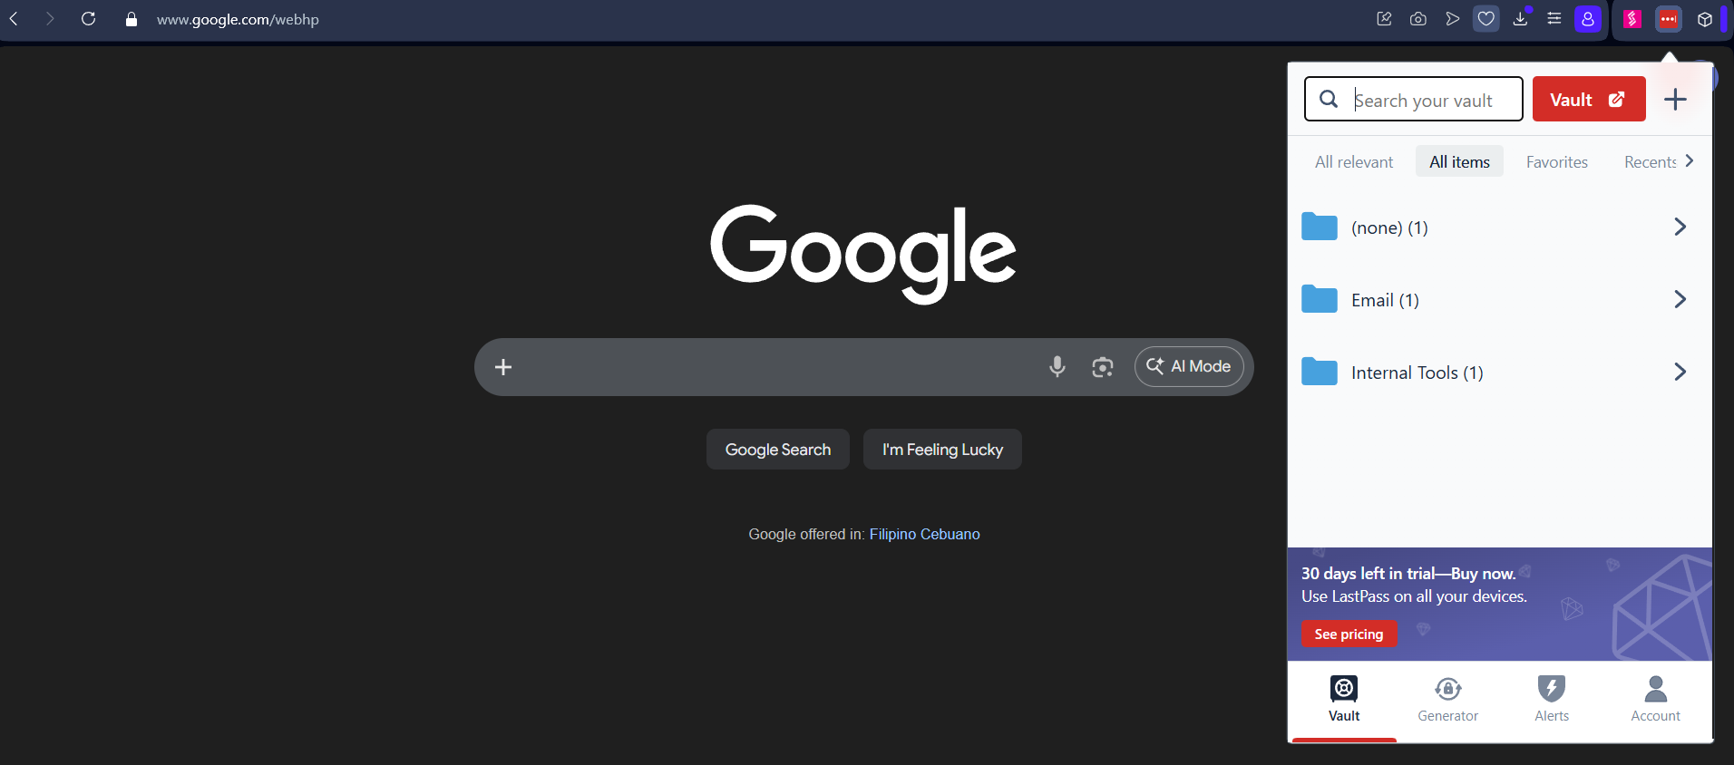This screenshot has height=765, width=1734.
Task: Click the browser address bar URL
Action: (x=238, y=19)
